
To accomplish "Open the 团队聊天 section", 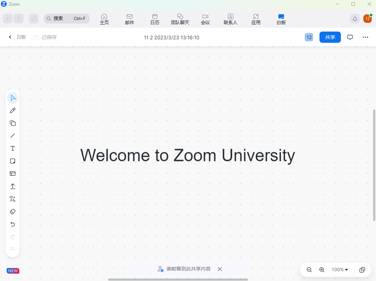I will [x=180, y=19].
